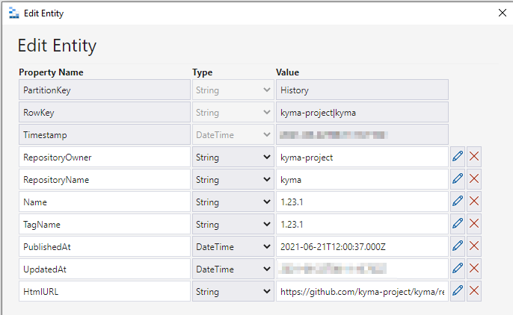The image size is (513, 315).
Task: Remove the HtmlURL property using the red X
Action: pos(474,291)
